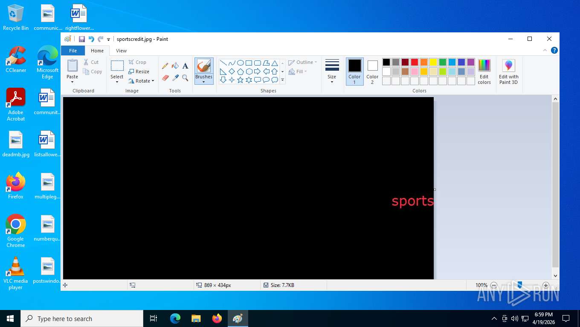
Task: Select VLC media player desktop shortcut
Action: 16,273
